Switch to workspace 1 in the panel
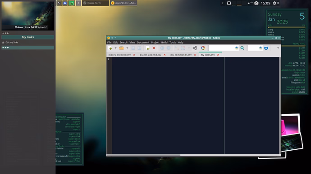This screenshot has width=311, height=174. coord(78,3)
